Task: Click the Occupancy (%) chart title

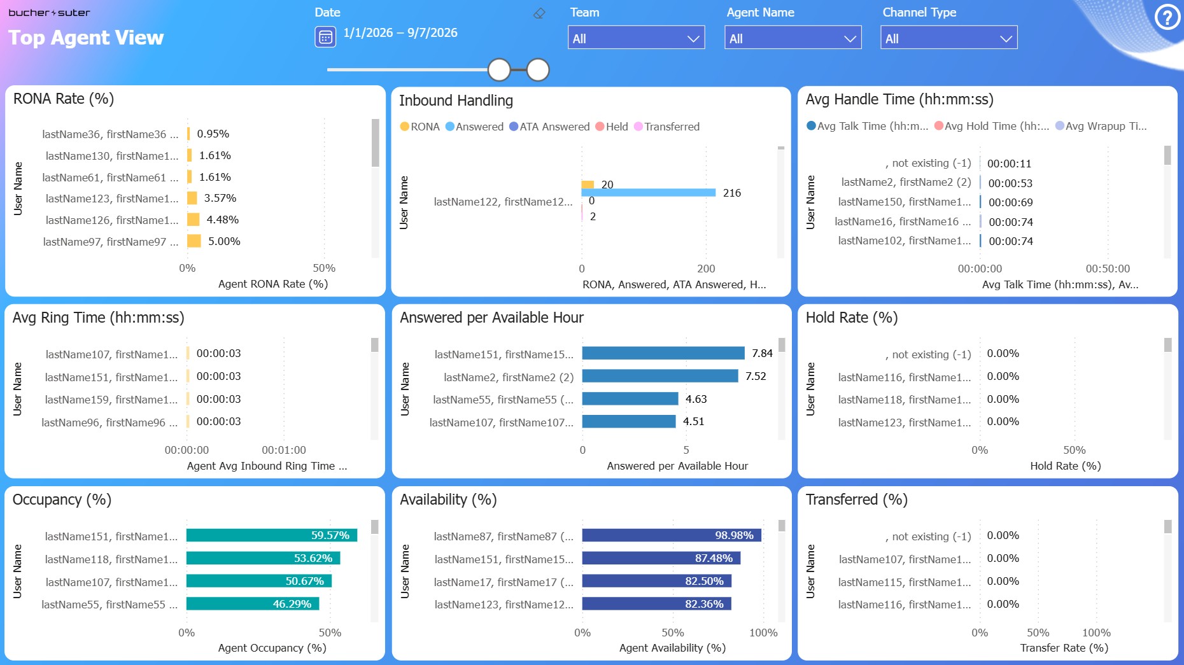Action: tap(62, 500)
